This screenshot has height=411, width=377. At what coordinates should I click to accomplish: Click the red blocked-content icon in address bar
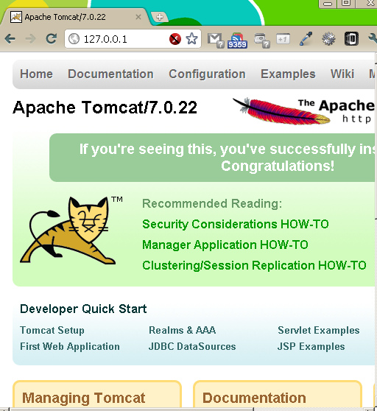pos(175,39)
